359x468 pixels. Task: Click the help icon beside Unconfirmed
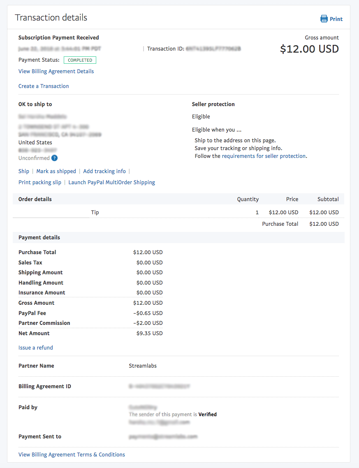tap(54, 158)
